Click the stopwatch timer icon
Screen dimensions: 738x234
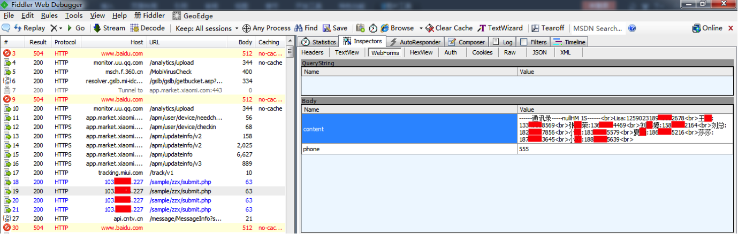373,28
